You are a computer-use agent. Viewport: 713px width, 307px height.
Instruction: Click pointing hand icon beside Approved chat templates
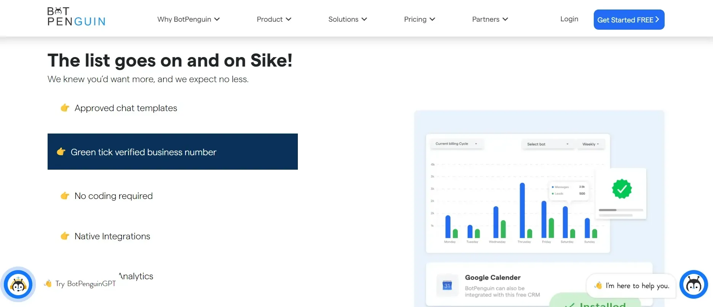(x=65, y=108)
